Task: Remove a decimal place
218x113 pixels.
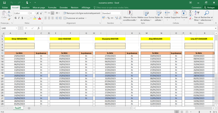Action: [x=120, y=18]
